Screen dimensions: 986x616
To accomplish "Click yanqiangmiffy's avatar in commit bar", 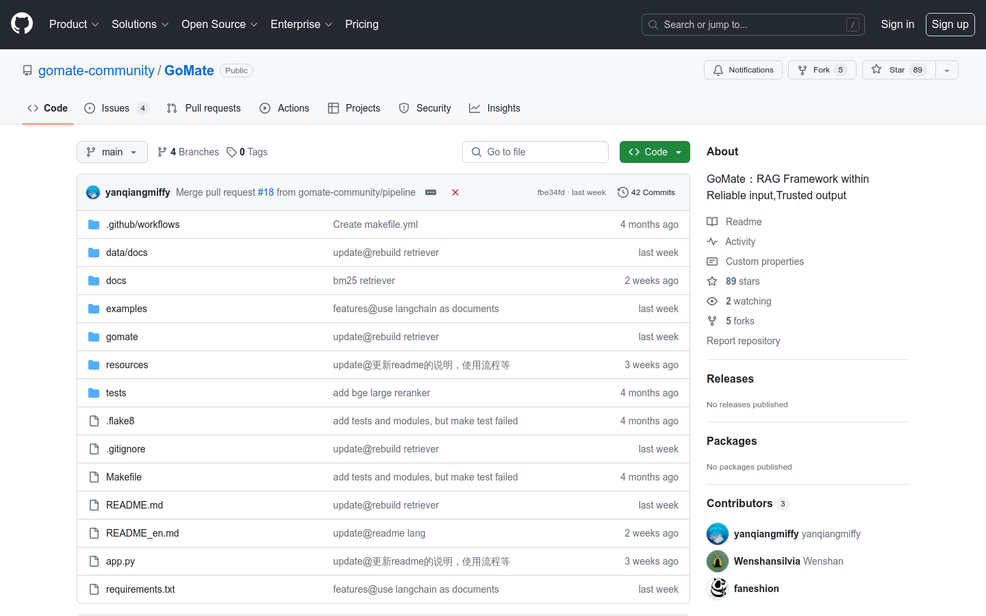I will point(93,192).
